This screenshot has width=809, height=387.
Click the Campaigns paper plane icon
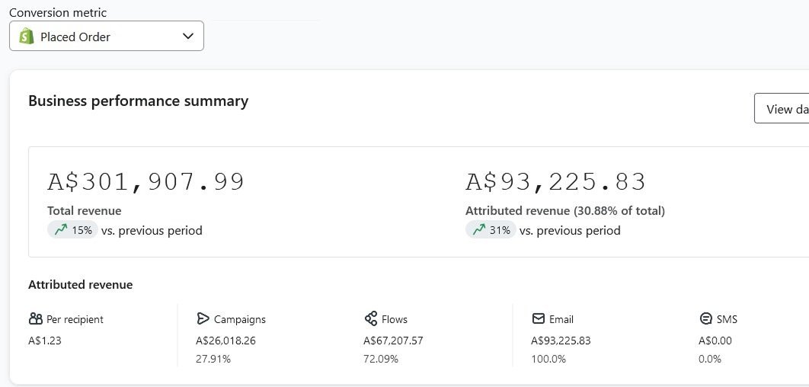[203, 319]
